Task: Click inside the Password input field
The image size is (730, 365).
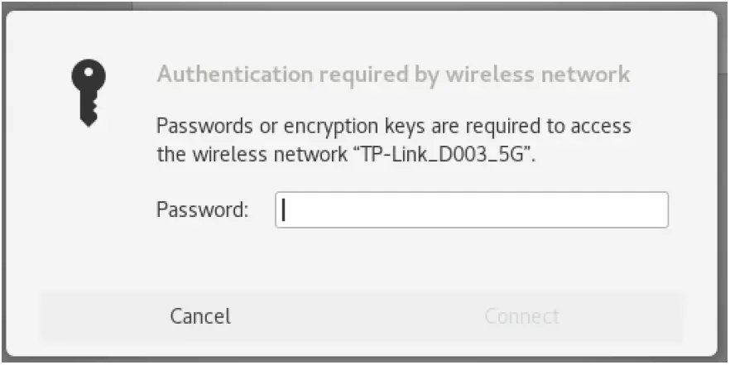Action: pos(471,210)
